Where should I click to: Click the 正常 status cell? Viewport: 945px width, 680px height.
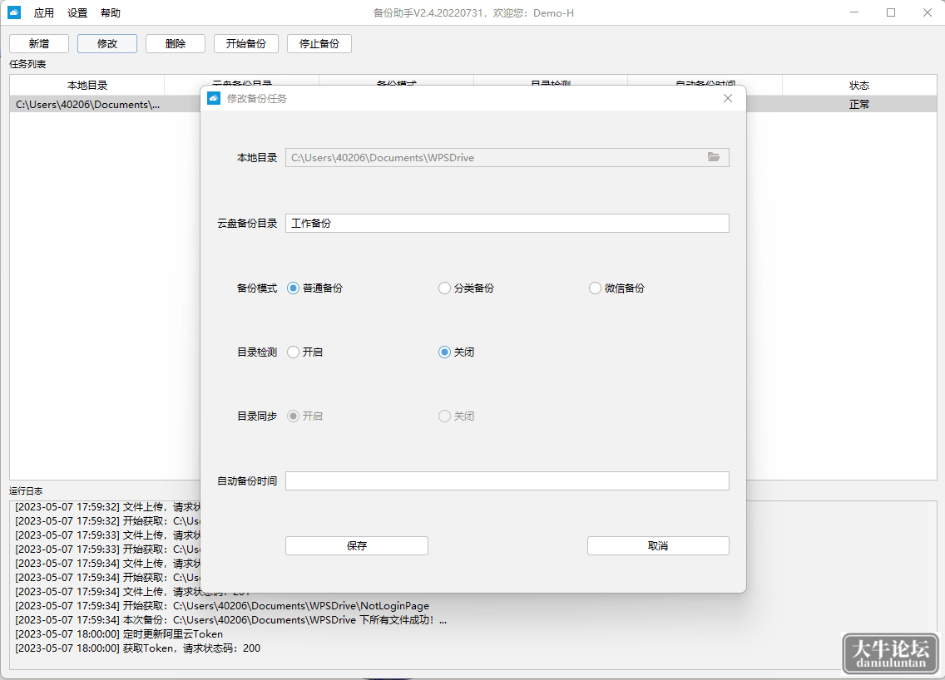[x=859, y=104]
